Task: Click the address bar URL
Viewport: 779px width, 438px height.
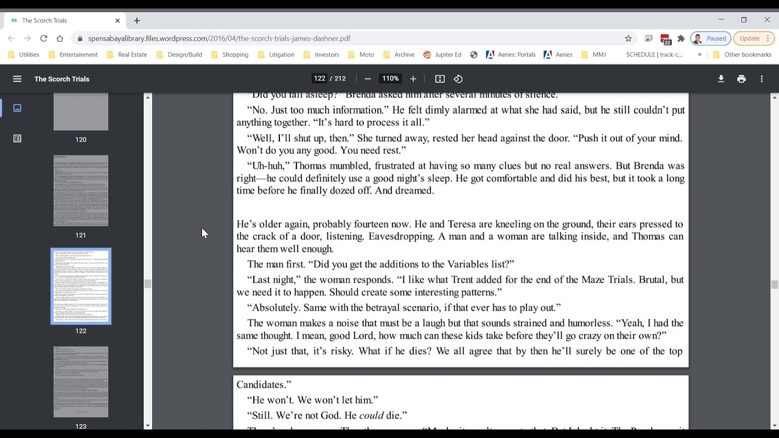Action: (x=219, y=38)
